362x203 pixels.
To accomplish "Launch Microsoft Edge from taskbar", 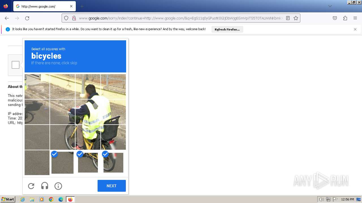I will 61,199.
